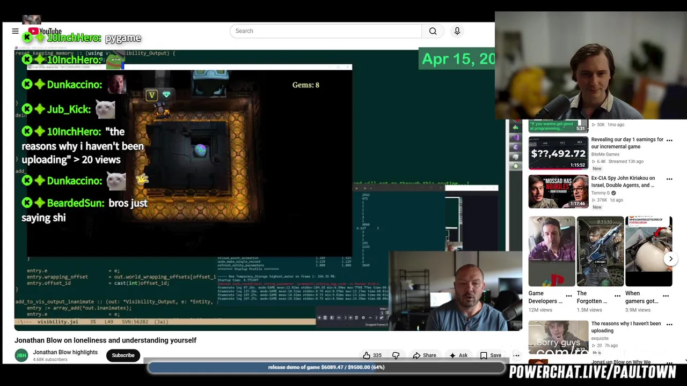The width and height of the screenshot is (687, 386).
Task: Click the Mossad Has No Rules thumbnail
Action: coord(558,191)
